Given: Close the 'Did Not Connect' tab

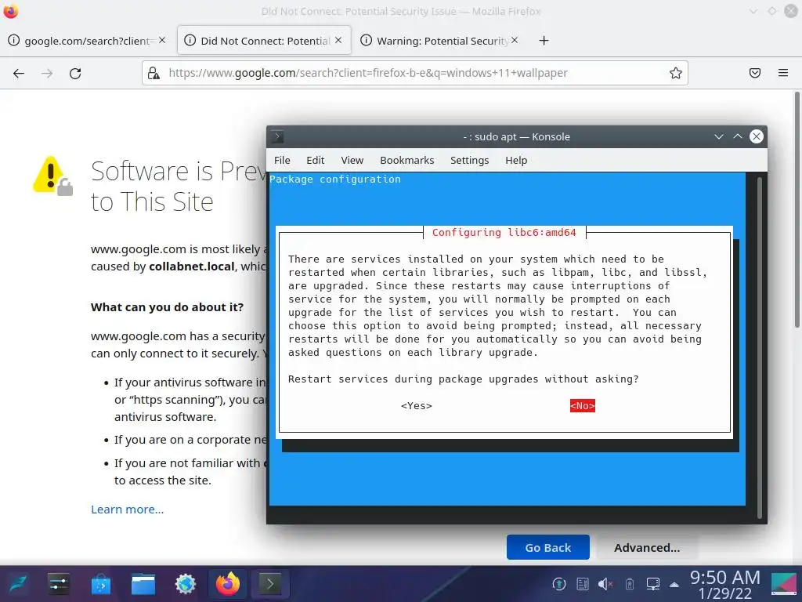Looking at the screenshot, I should coord(338,40).
